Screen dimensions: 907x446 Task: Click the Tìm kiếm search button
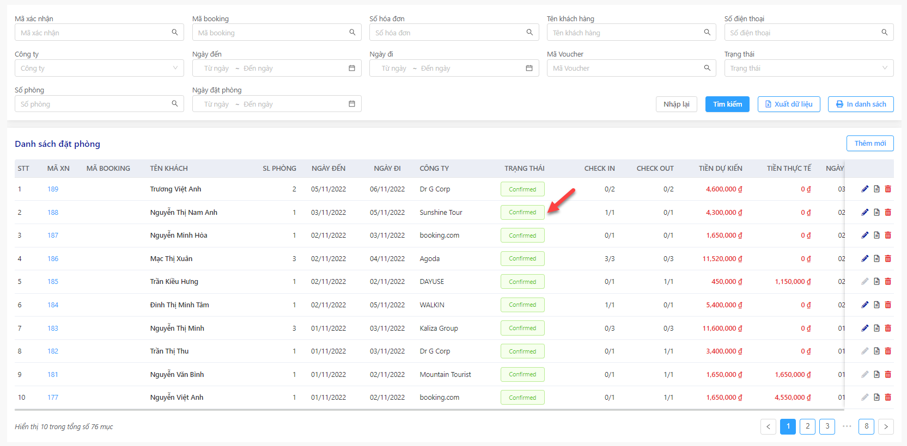727,104
